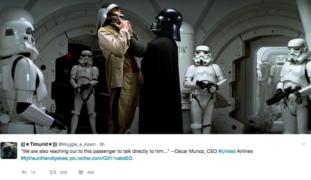Open the tweet options chevron menu
This screenshot has height=180, width=311.
tap(304, 144)
